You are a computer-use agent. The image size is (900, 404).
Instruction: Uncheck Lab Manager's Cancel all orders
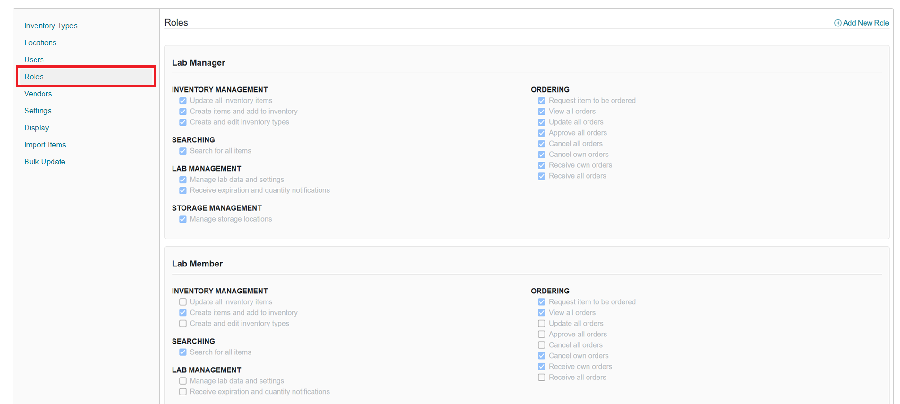tap(542, 144)
